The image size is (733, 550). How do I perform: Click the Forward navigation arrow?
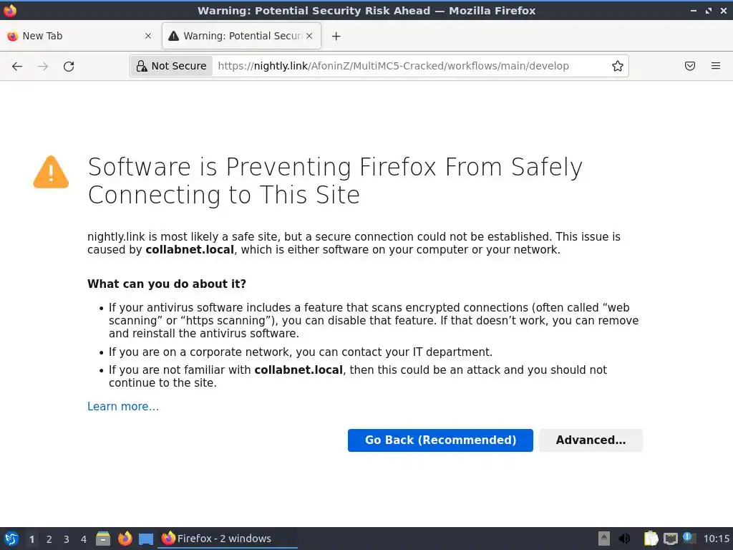(x=43, y=67)
